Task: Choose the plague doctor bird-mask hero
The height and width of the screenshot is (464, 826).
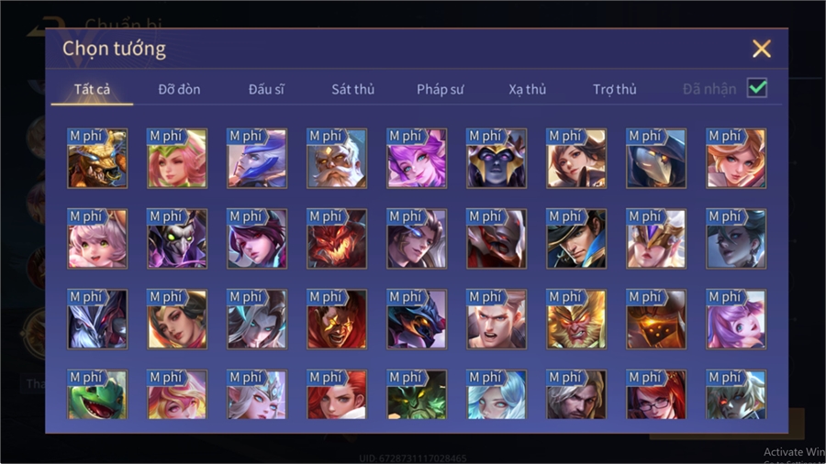Action: click(656, 159)
